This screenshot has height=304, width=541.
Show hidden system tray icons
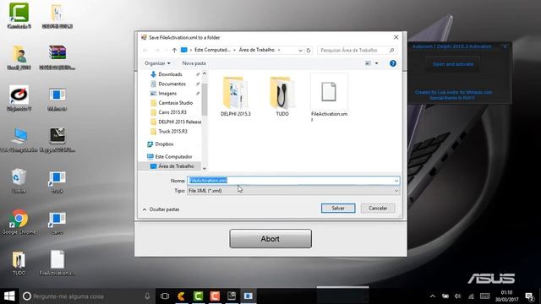[x=432, y=296]
